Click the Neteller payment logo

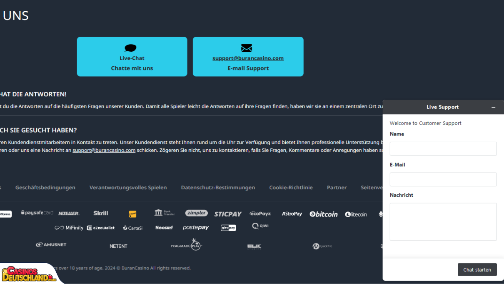click(x=69, y=214)
